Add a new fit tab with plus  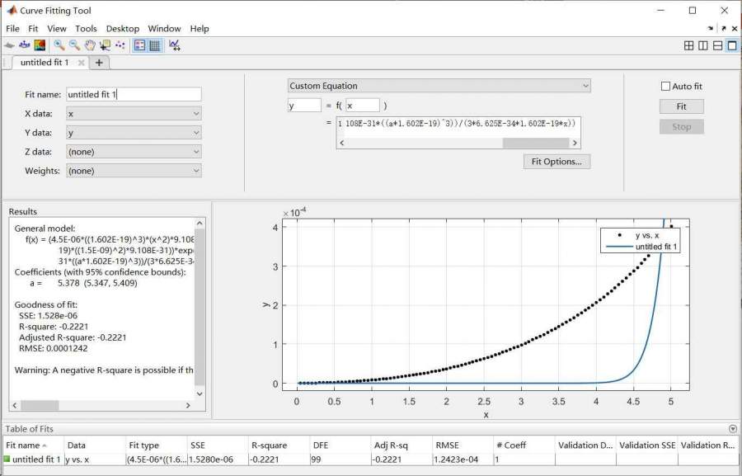[99, 63]
